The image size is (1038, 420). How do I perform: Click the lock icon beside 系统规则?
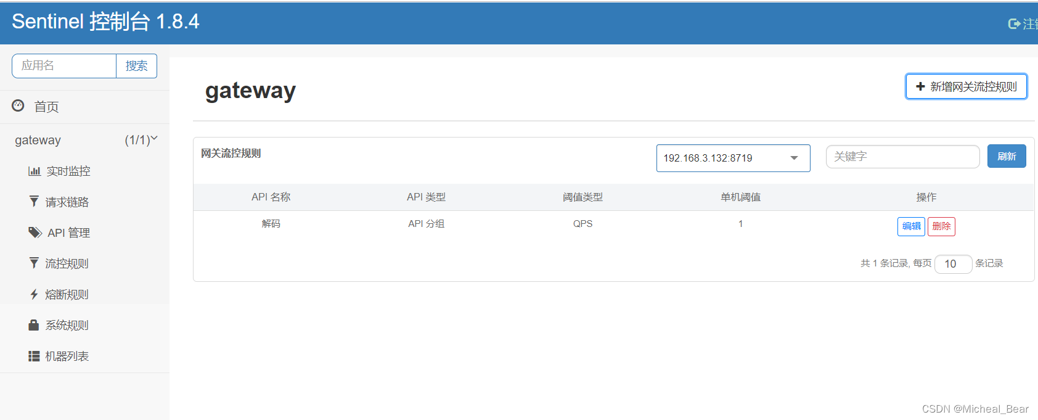click(34, 325)
